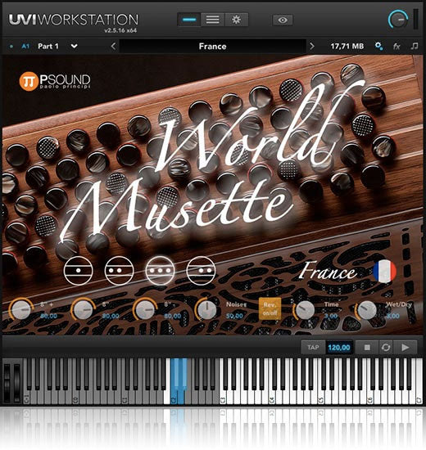Screen dimensions: 426x450
Task: Click the pitch bend wheel
Action: [x=7, y=383]
